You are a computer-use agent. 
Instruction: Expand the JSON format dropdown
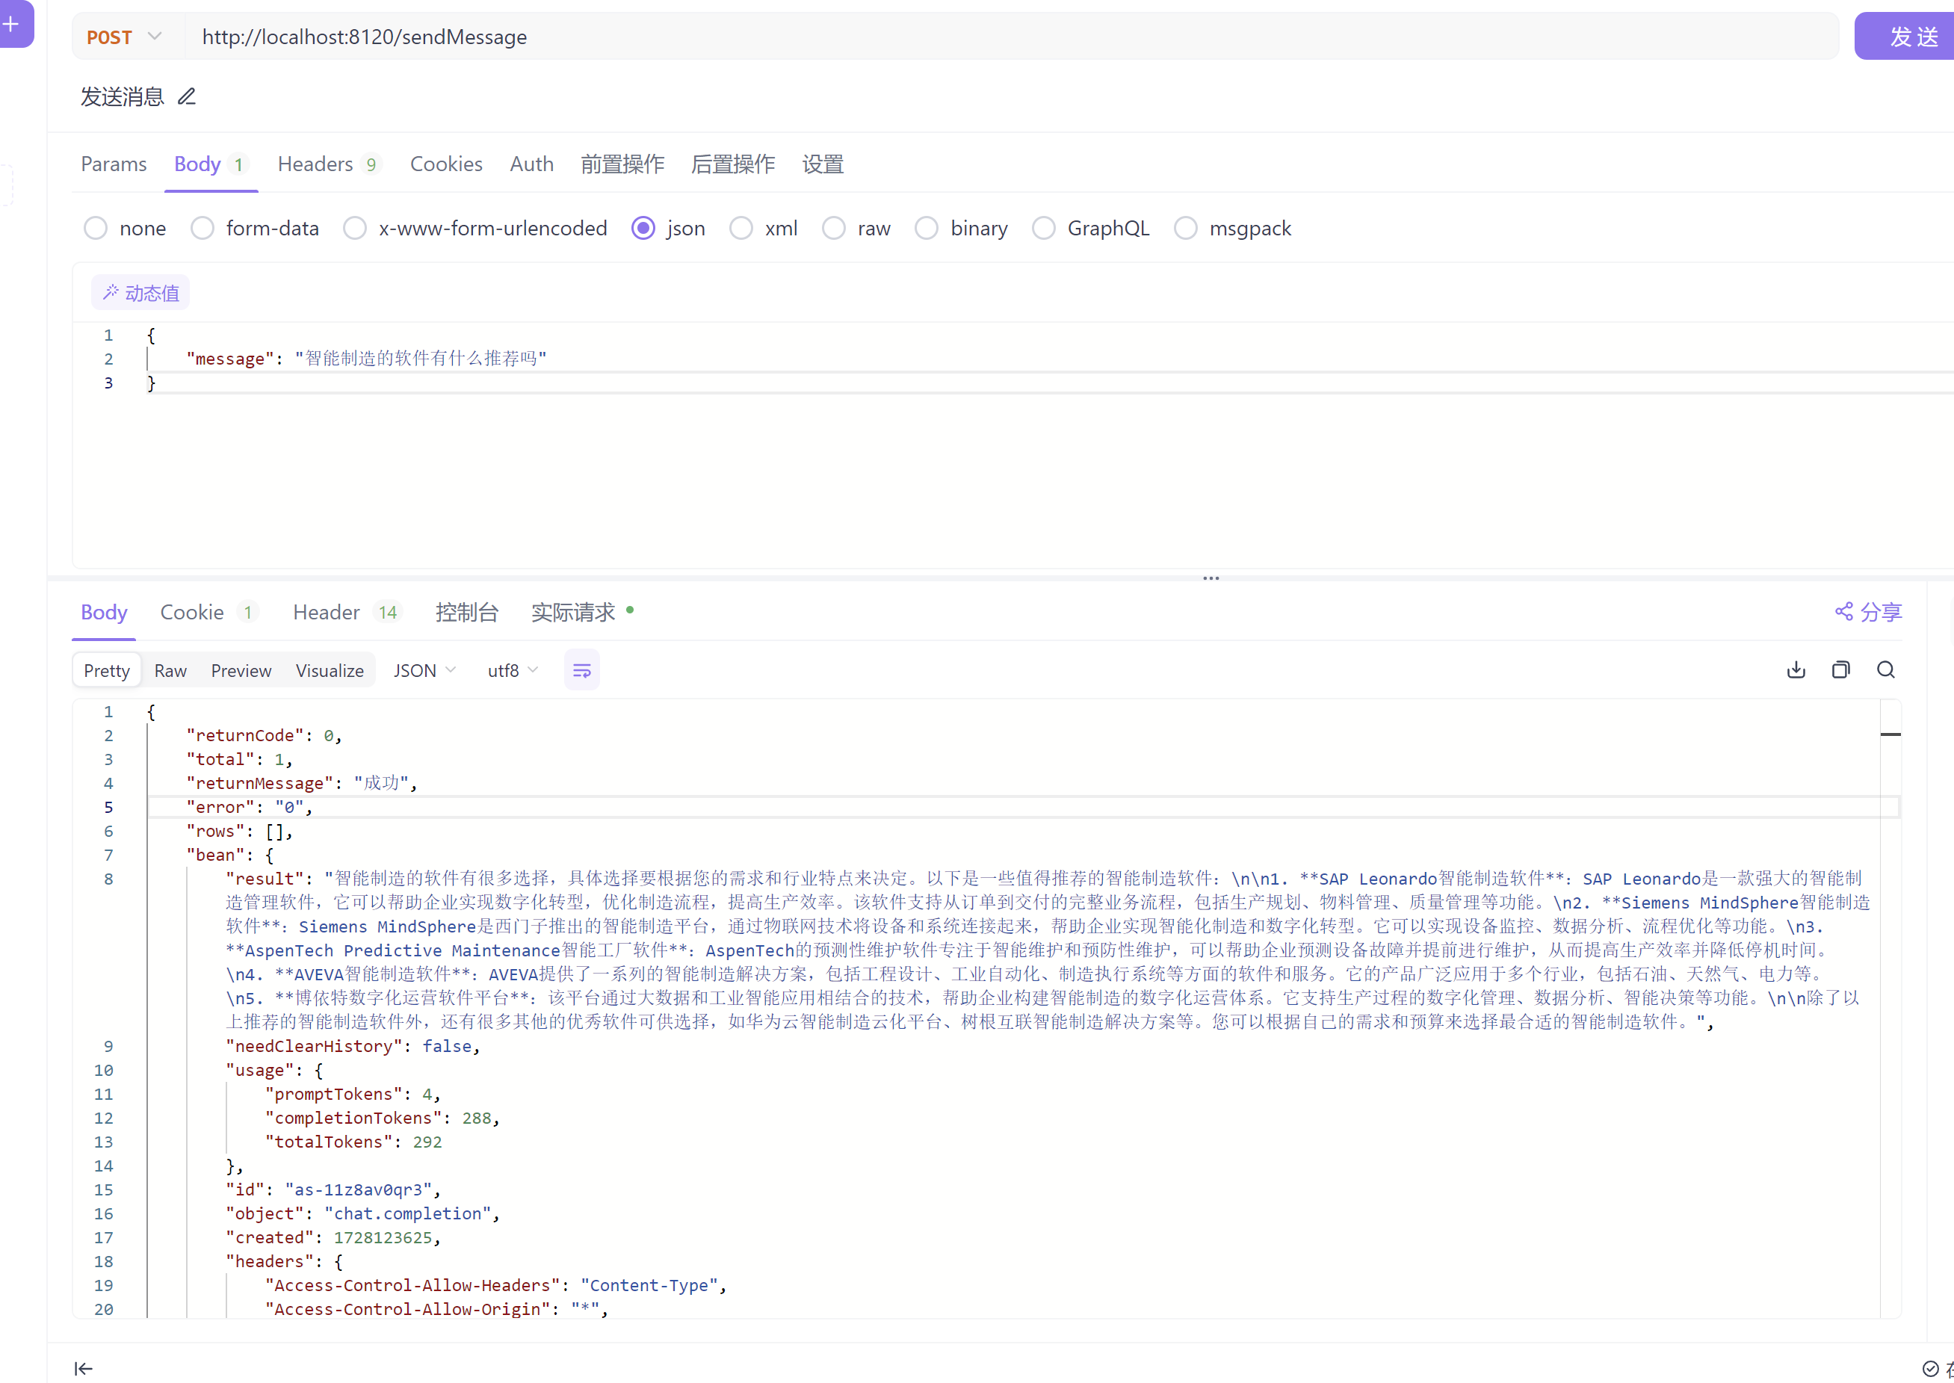pyautogui.click(x=424, y=670)
